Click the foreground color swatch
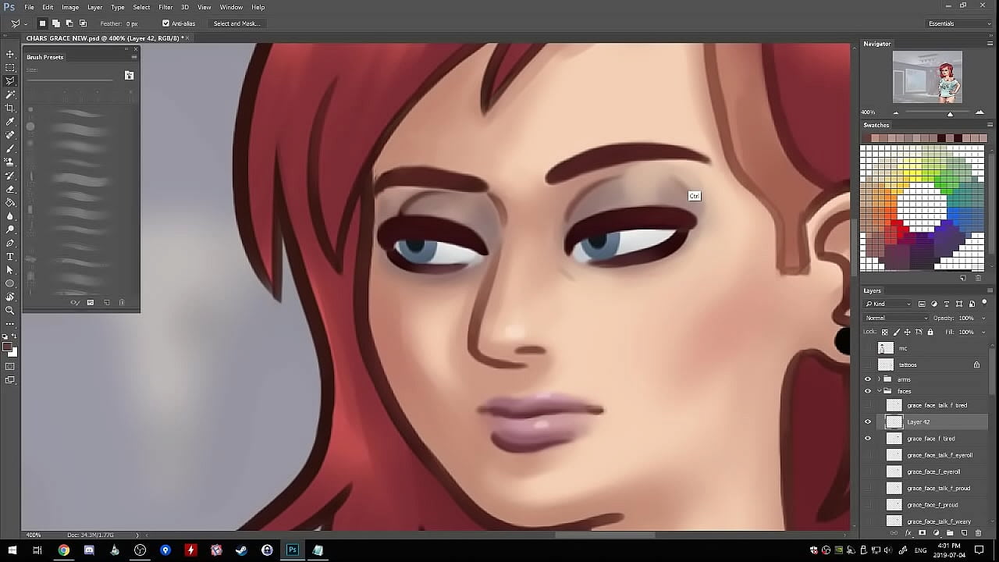The width and height of the screenshot is (999, 562). coord(7,347)
